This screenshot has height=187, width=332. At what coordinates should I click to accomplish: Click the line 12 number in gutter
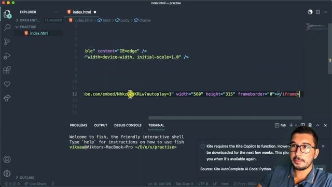coord(75,94)
